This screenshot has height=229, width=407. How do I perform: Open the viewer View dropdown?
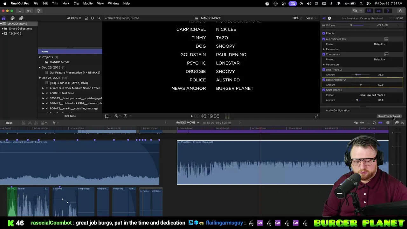[311, 18]
